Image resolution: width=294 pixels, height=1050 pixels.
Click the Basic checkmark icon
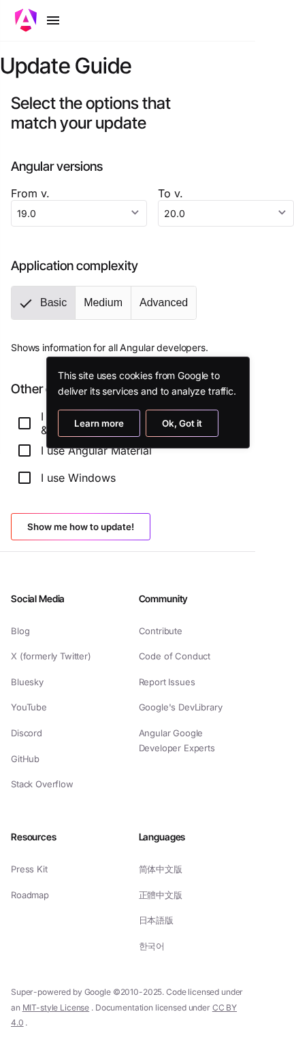pyautogui.click(x=26, y=303)
